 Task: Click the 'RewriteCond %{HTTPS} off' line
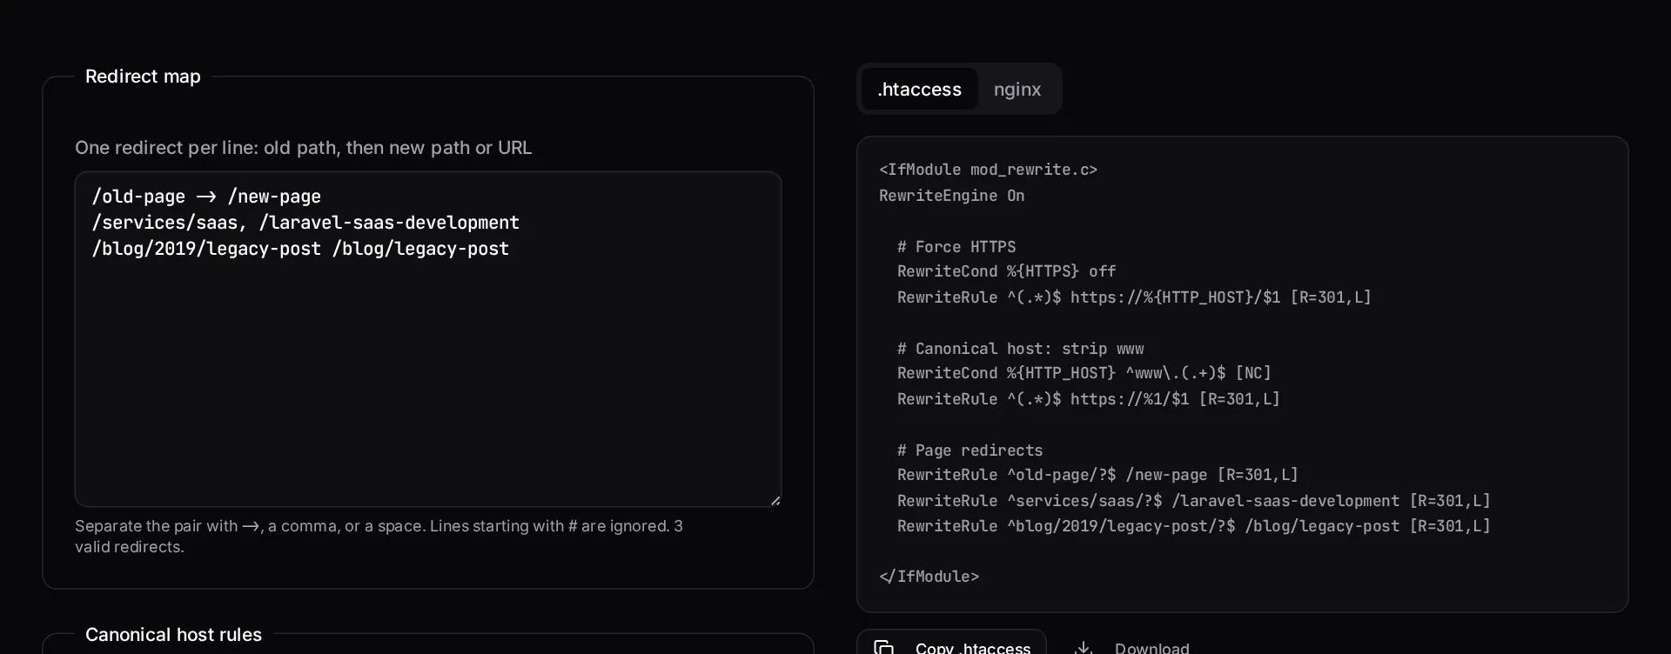tap(1006, 271)
